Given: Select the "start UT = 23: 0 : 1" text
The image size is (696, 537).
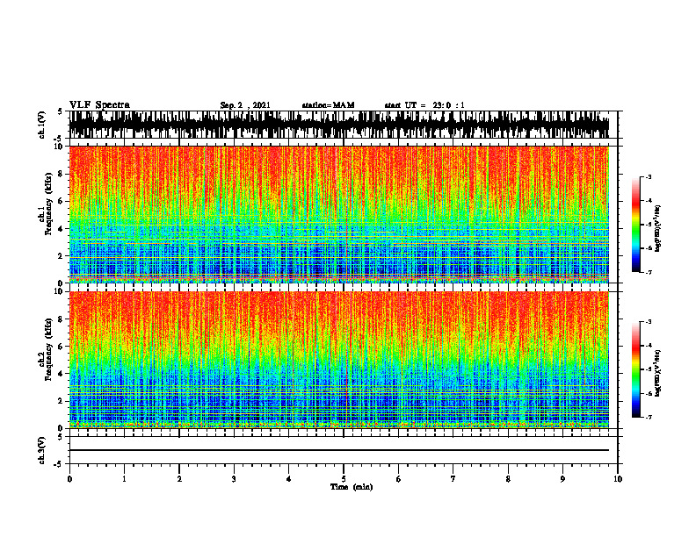Looking at the screenshot, I should pyautogui.click(x=424, y=105).
